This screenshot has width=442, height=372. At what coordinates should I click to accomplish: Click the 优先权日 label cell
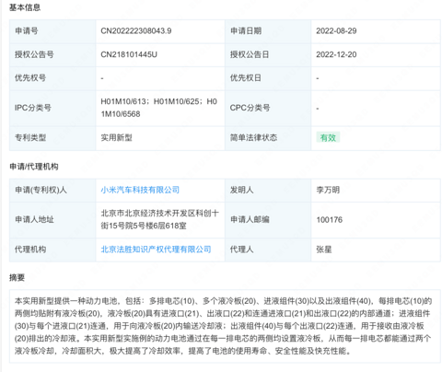pyautogui.click(x=268, y=78)
